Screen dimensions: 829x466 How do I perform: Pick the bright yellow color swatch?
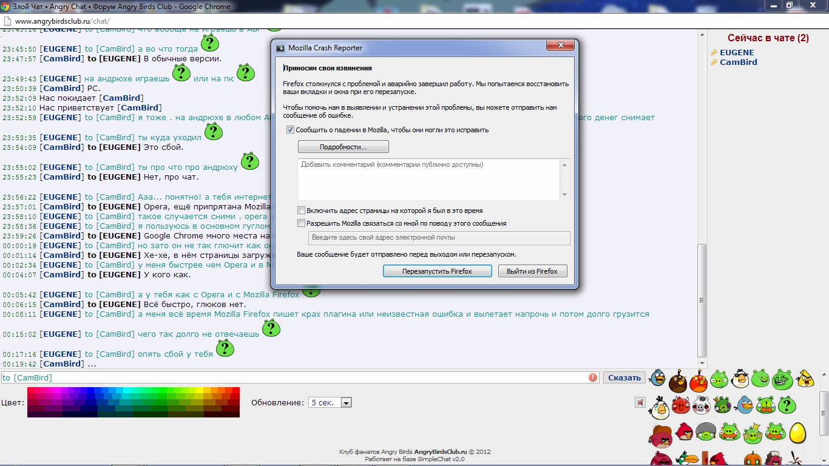[200, 390]
